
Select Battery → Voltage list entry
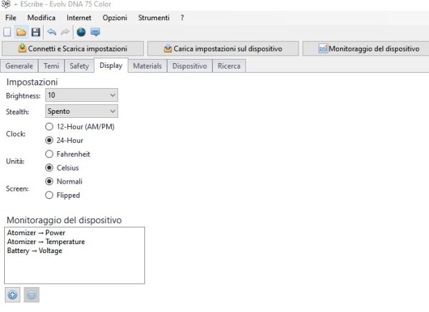coord(35,251)
